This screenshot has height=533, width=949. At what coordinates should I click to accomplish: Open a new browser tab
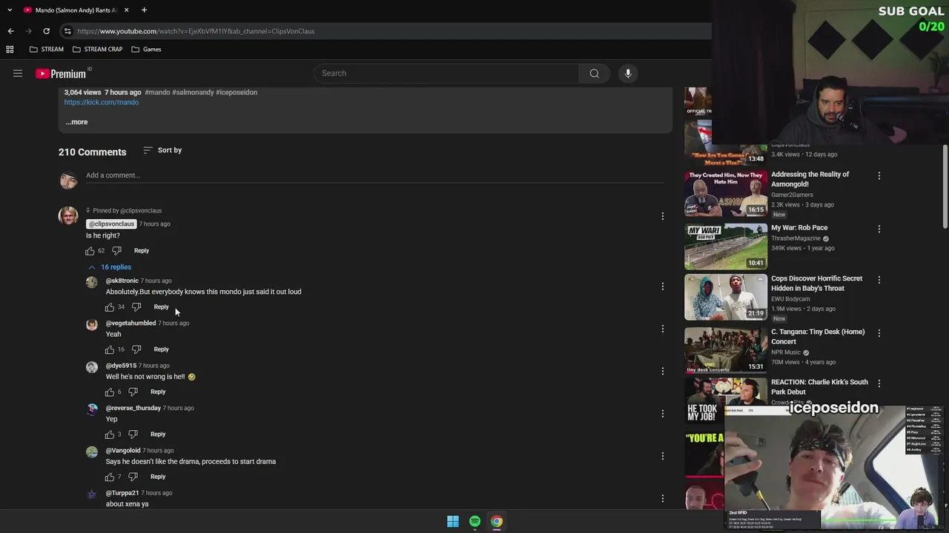tap(144, 10)
